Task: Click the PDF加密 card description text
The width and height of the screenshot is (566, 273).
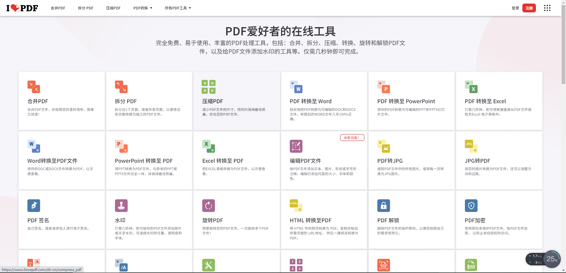Action: [496, 231]
